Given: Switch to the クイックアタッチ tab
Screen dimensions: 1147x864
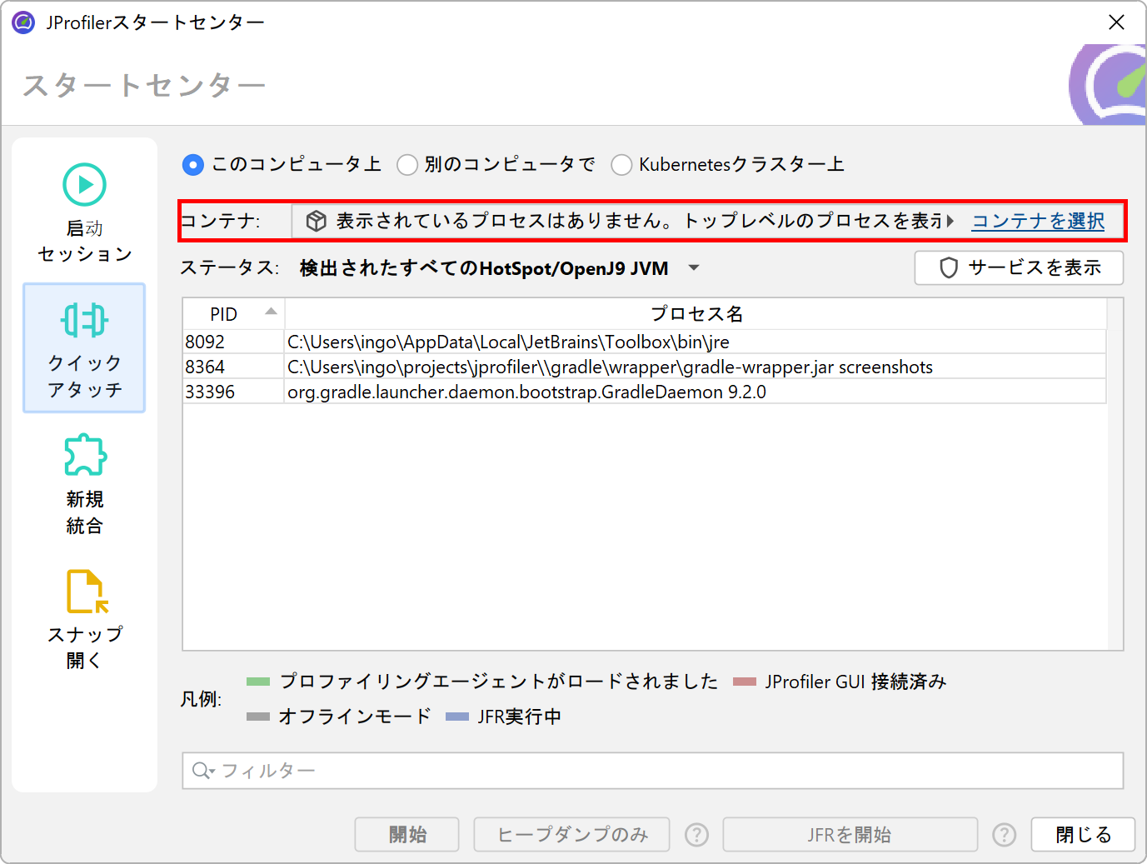Looking at the screenshot, I should [84, 348].
